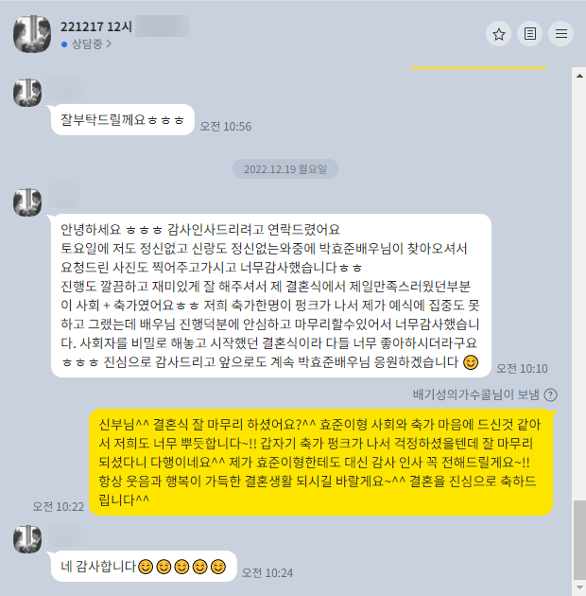The image size is (586, 596).
Task: Click the scrollbar up arrow
Action: coord(579,76)
